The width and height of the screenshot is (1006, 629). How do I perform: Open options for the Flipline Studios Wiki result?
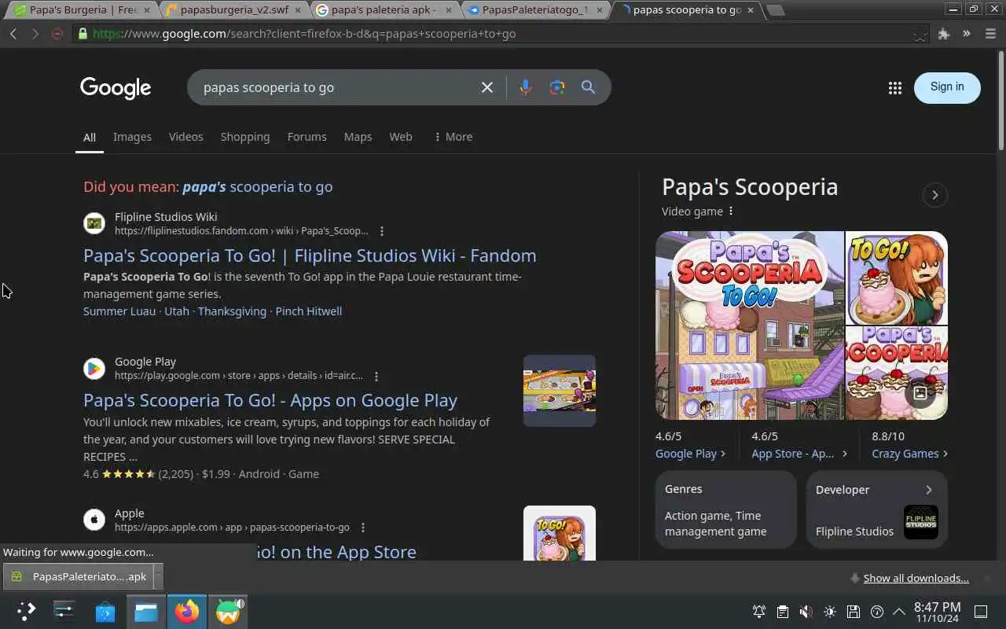click(x=382, y=231)
